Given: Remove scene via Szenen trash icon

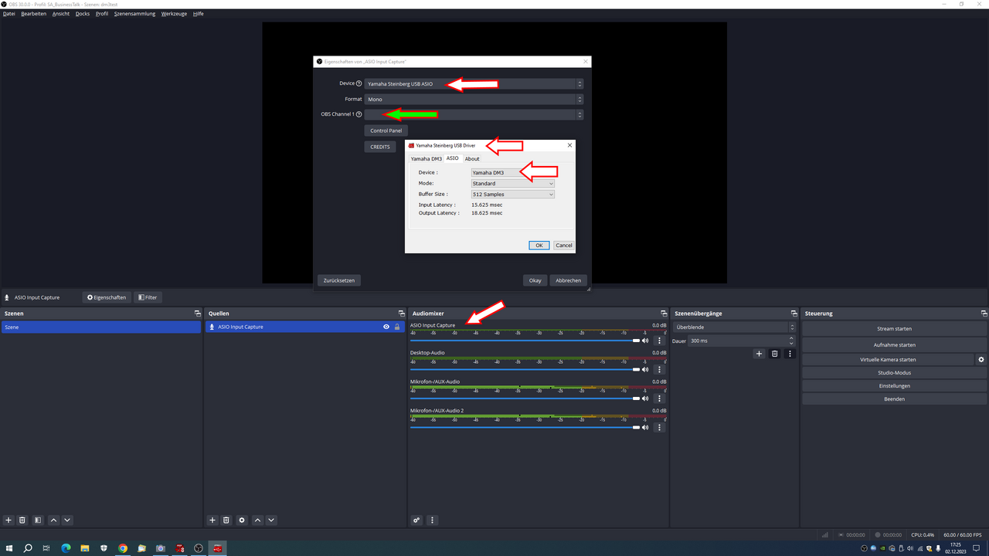Looking at the screenshot, I should [x=22, y=520].
